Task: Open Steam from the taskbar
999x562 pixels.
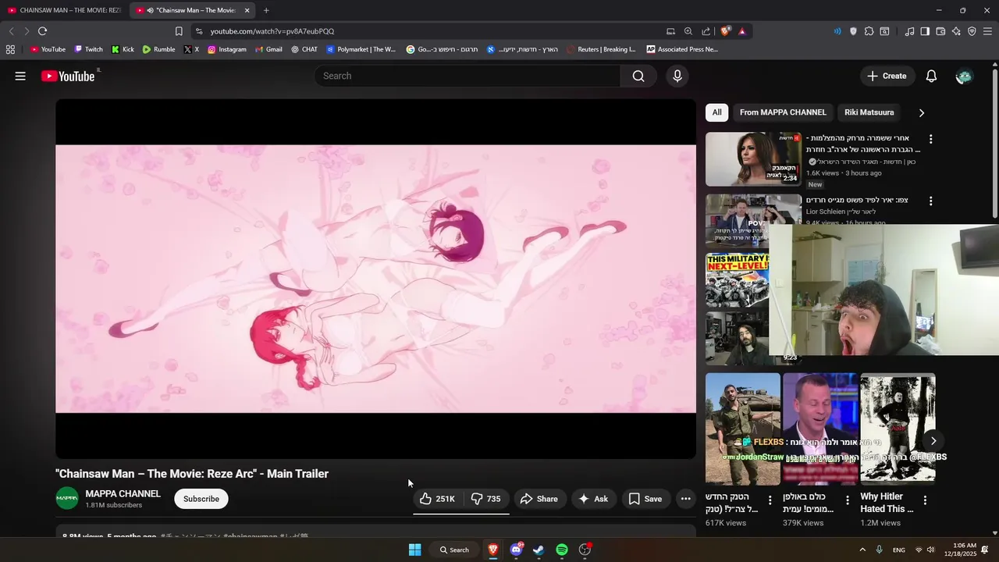Action: click(539, 550)
